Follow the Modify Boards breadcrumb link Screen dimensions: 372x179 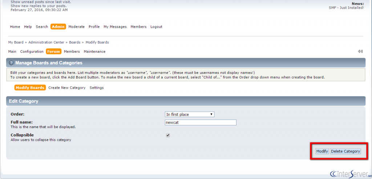[97, 42]
